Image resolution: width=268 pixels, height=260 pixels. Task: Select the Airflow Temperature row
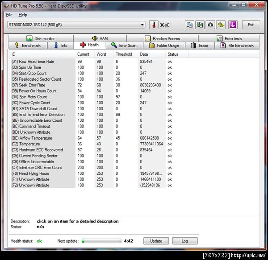[100, 138]
